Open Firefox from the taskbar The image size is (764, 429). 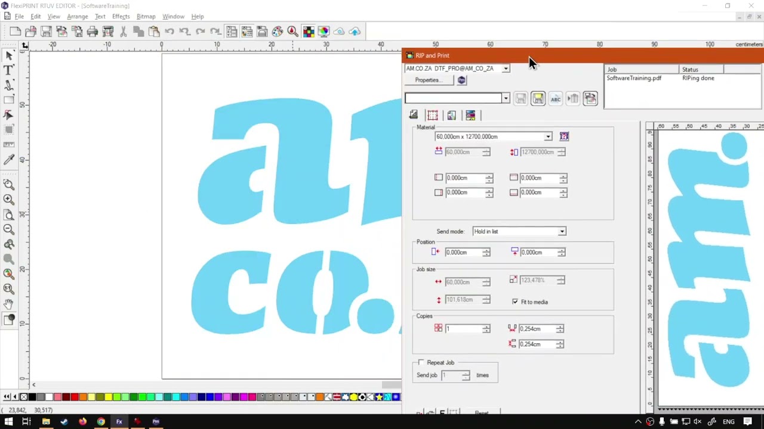[x=82, y=422]
